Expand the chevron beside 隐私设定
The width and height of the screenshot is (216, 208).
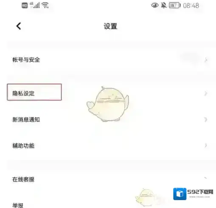coord(206,94)
